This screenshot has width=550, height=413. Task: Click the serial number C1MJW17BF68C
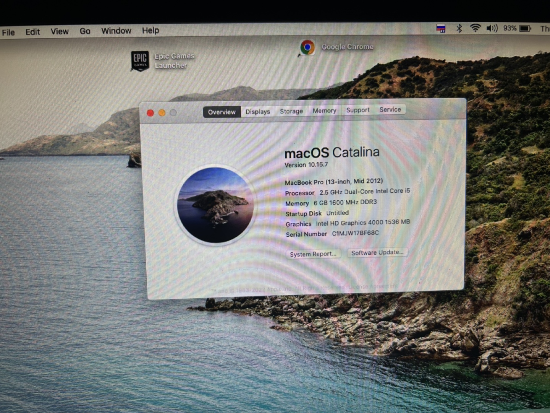356,233
